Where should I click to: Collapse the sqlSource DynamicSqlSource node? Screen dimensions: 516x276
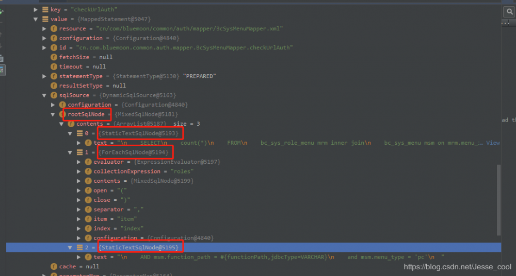(44, 95)
